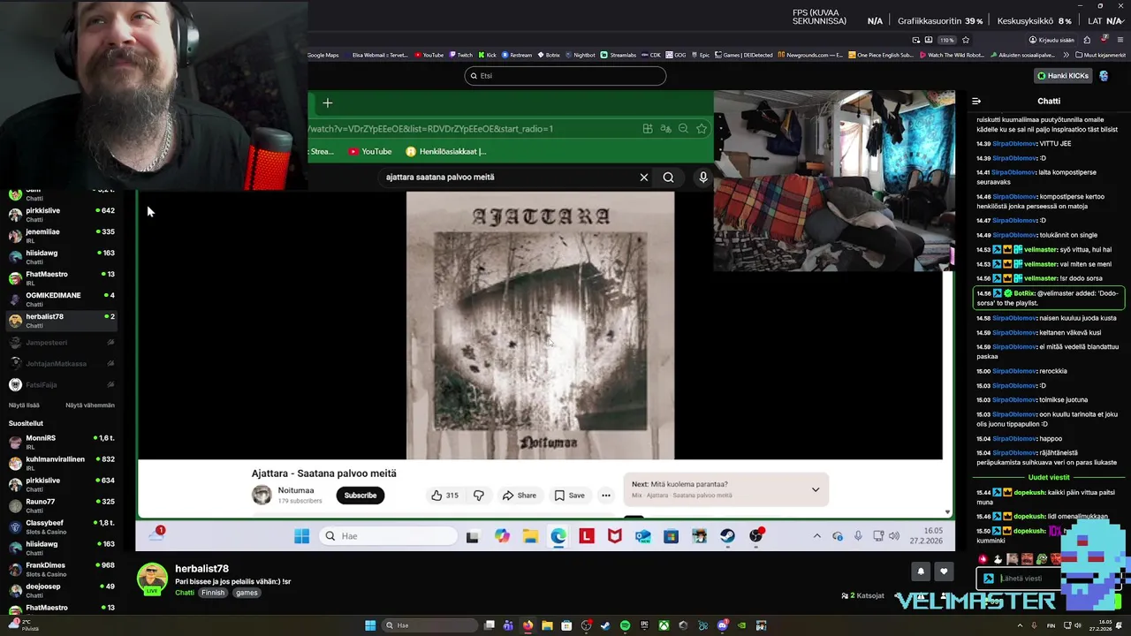Click the 110% zoom level indicator

[947, 40]
